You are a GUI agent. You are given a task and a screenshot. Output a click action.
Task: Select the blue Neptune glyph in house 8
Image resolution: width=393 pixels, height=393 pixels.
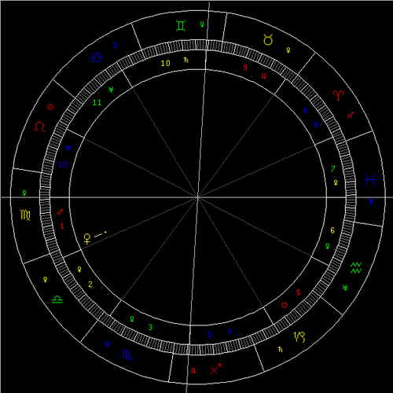coord(316,125)
